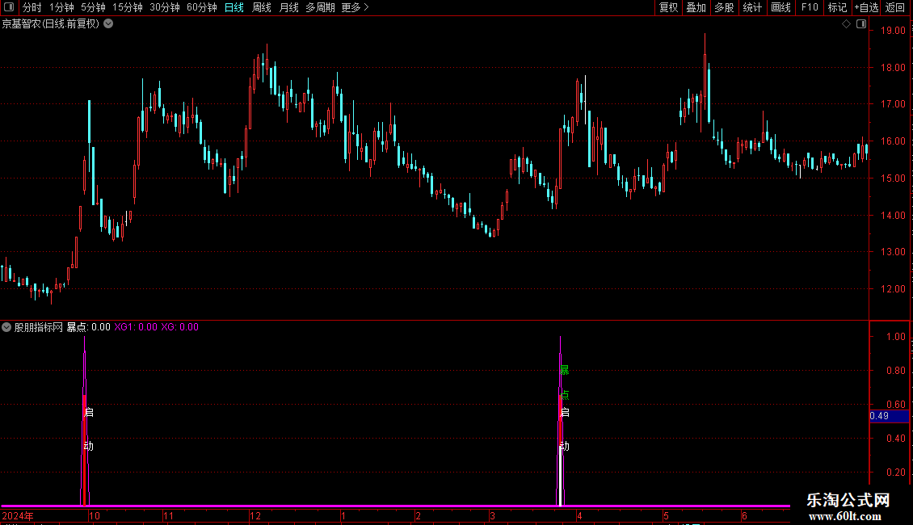Viewport: 913px width, 525px height.
Task: Select the 5分钟 period tab
Action: (x=93, y=7)
